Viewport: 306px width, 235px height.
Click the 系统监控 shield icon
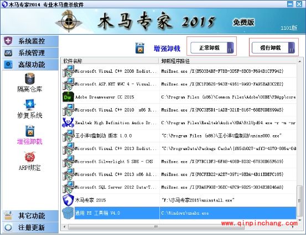point(8,41)
